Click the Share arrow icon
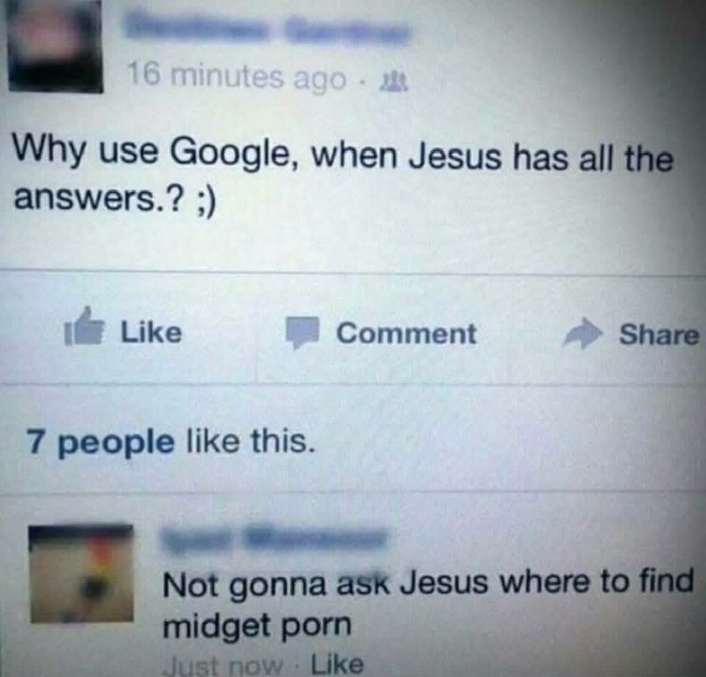The height and width of the screenshot is (677, 706). pyautogui.click(x=582, y=333)
